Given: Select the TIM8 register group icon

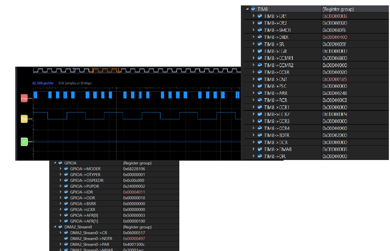Looking at the screenshot, I should tap(254, 8).
